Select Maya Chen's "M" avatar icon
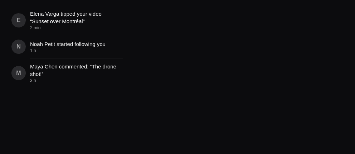 coord(19,73)
